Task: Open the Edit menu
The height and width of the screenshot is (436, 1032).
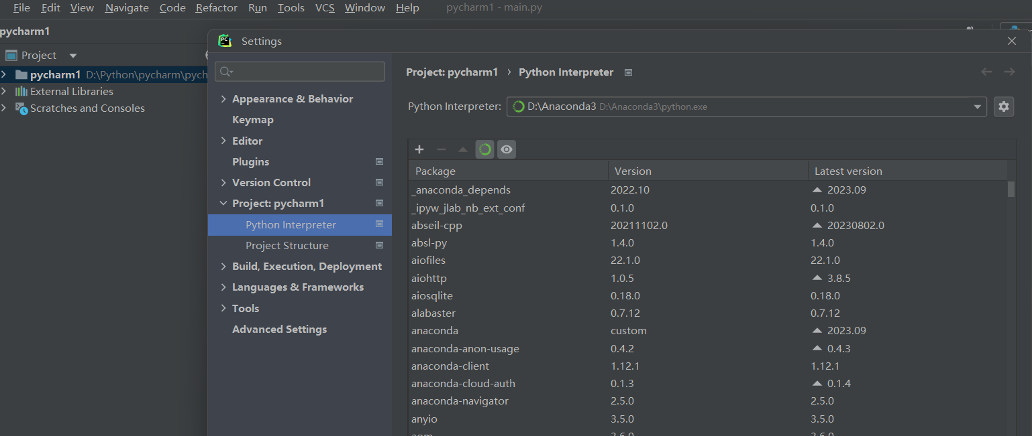Action: [50, 8]
